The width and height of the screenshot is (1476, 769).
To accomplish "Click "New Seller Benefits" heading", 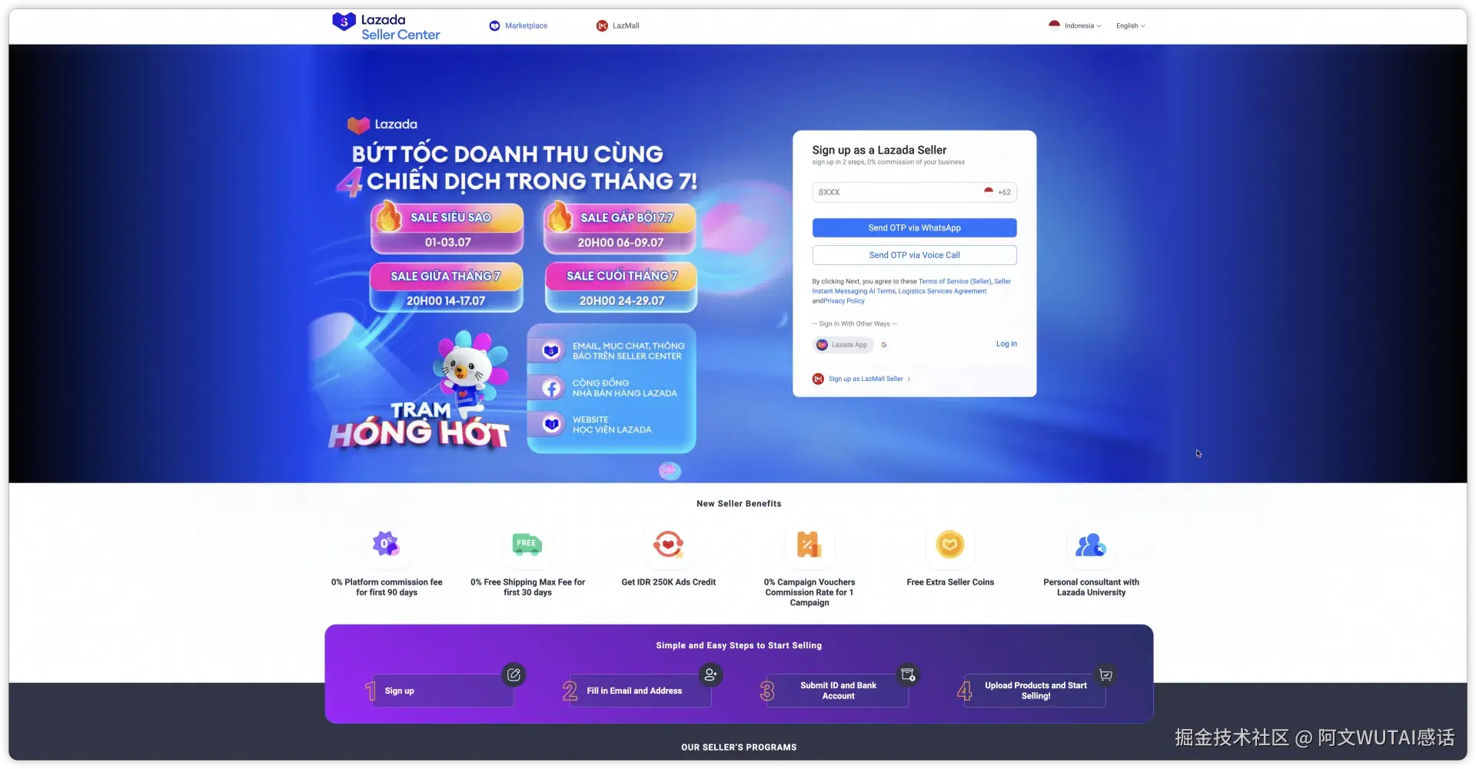I will click(x=739, y=504).
